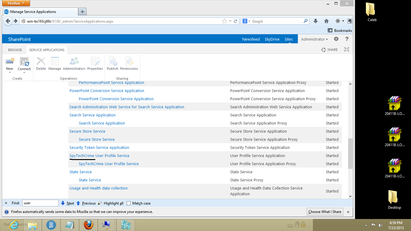Open SkyDrive in the SharePoint top bar

point(272,39)
